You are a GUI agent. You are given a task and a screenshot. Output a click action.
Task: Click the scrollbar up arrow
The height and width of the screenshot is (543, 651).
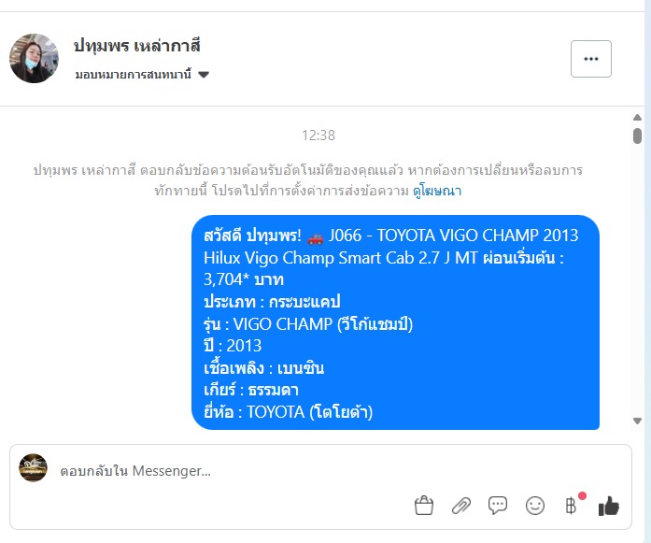pyautogui.click(x=637, y=118)
